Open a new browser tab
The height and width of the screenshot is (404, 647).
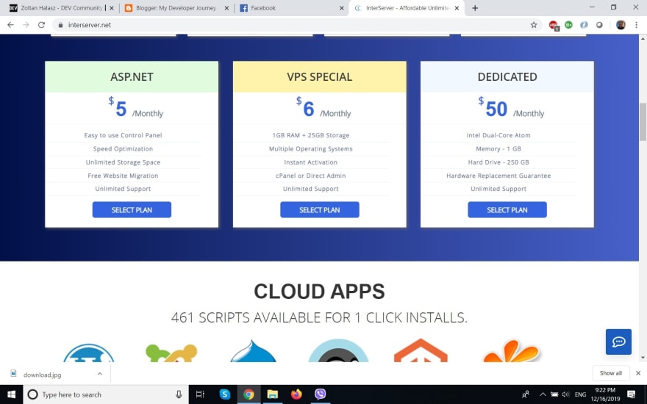coord(475,8)
